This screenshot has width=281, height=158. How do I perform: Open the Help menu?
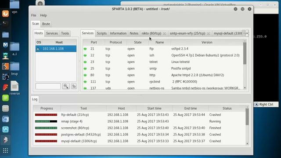point(43,15)
